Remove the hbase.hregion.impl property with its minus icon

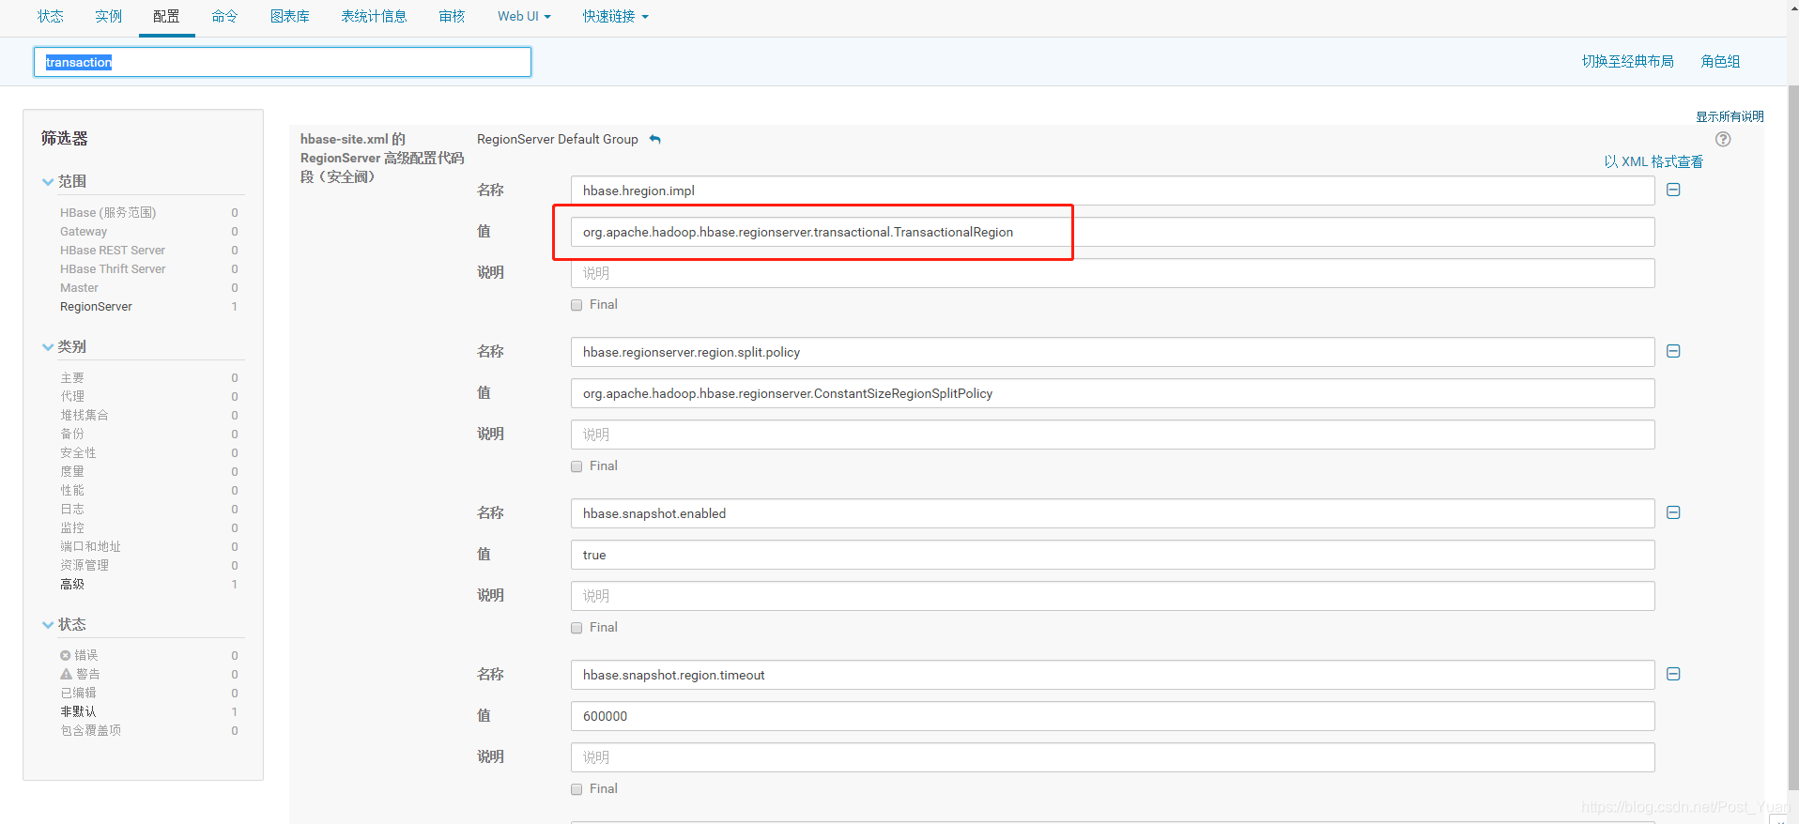coord(1673,190)
